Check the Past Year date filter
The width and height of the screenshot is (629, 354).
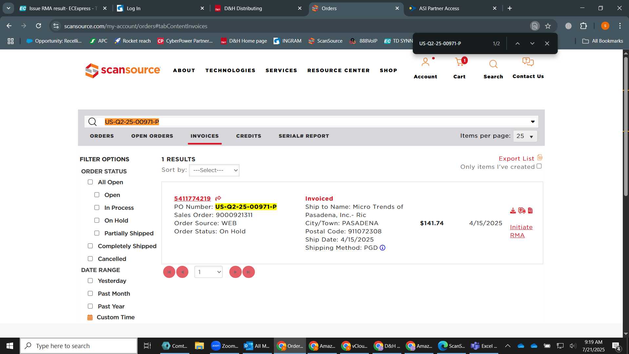click(x=90, y=306)
